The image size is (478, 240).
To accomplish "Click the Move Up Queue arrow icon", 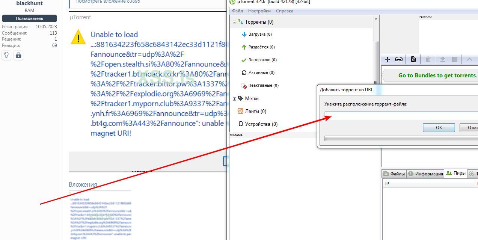I will point(469,59).
